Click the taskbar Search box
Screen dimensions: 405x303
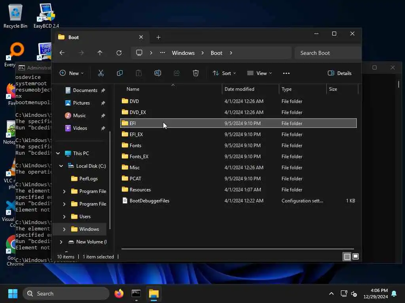[x=66, y=294]
